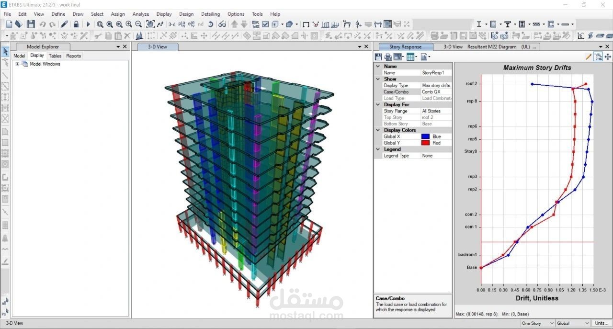Open the Model Explorer window options arrow
Screen dimensions: 613x329
tap(118, 46)
